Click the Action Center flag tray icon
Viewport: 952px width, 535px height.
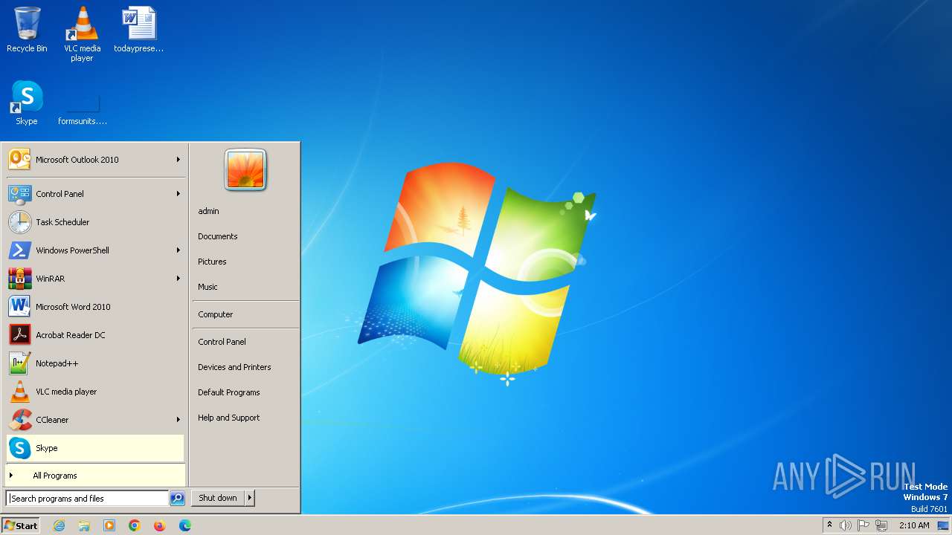coord(863,525)
